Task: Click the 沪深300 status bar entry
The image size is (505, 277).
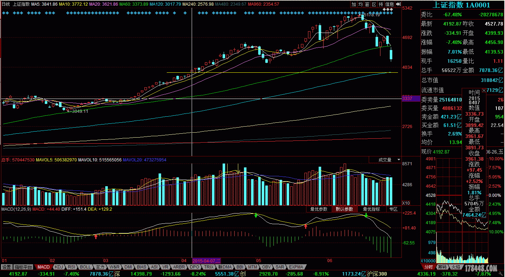Action: coord(378,274)
